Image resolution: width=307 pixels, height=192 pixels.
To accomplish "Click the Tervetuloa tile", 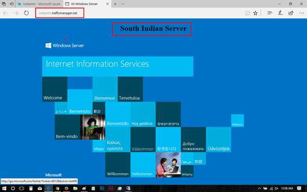I will 130,89.
